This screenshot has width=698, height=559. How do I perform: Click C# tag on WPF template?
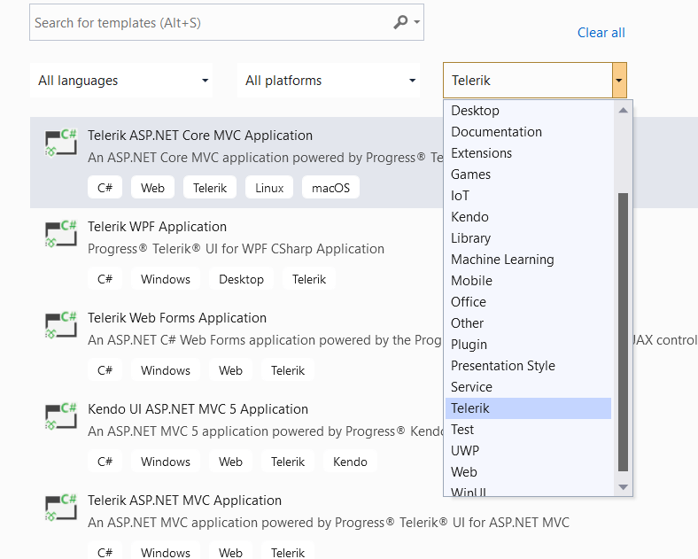pyautogui.click(x=105, y=279)
